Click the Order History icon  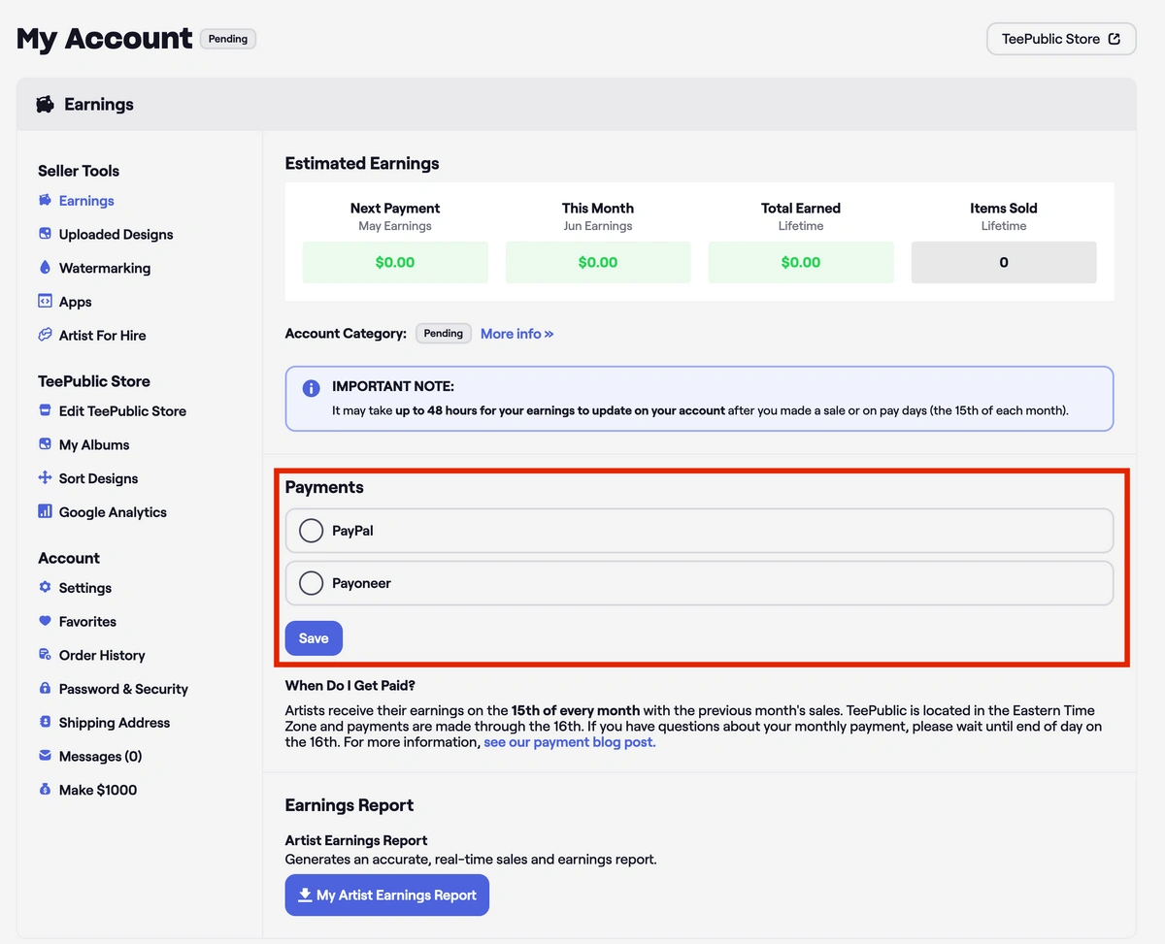[45, 655]
